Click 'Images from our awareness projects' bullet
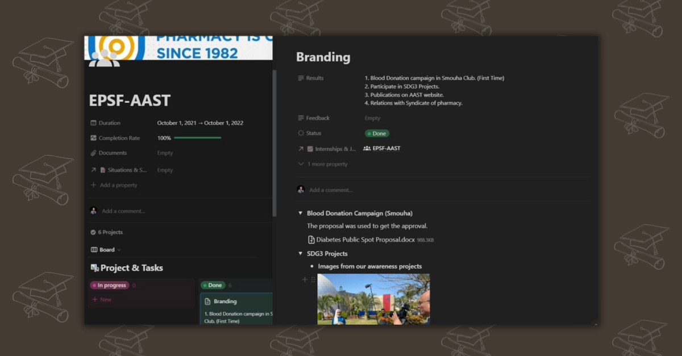 (369, 266)
